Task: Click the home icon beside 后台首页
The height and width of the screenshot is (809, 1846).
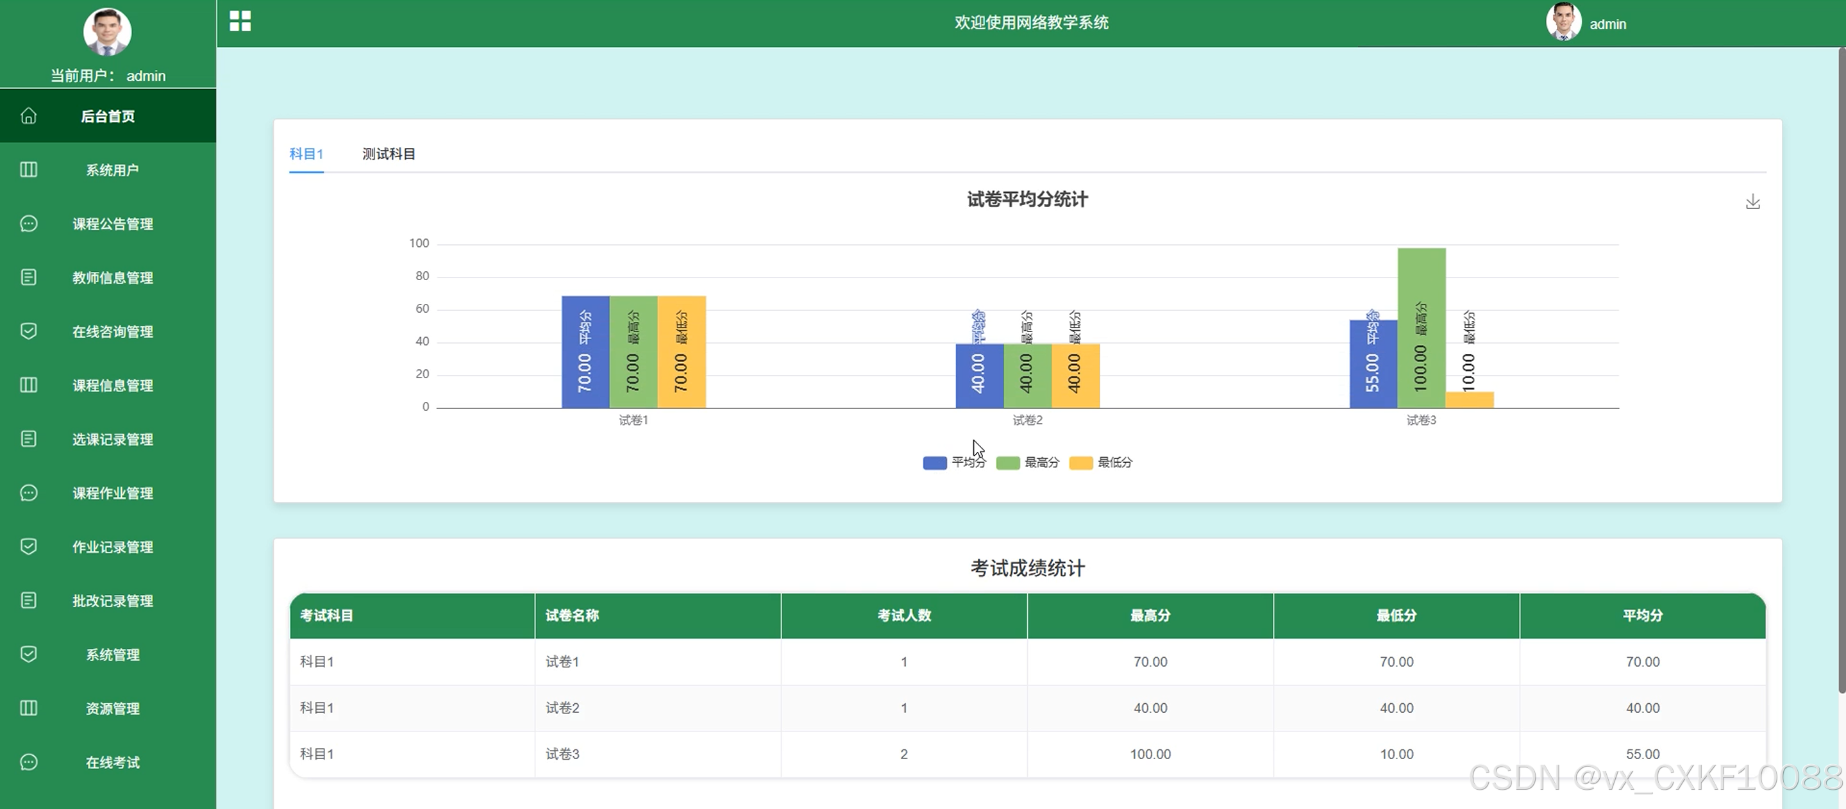Action: [29, 116]
